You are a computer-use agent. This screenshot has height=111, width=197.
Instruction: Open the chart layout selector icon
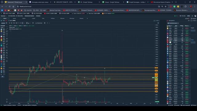tap(45, 23)
